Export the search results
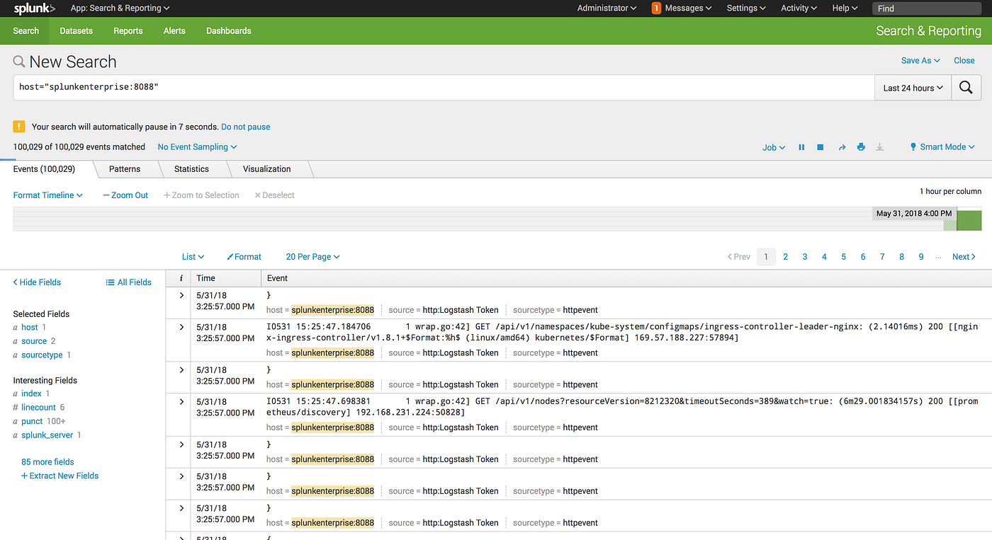This screenshot has height=540, width=992. (879, 147)
